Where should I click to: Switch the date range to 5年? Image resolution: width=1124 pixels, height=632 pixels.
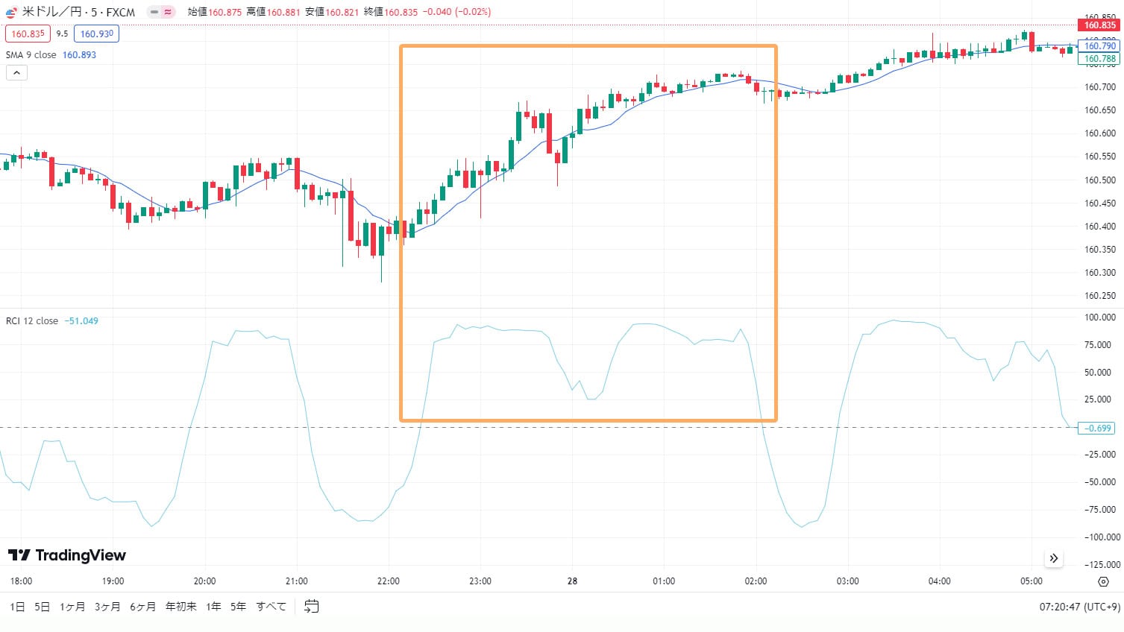[238, 607]
